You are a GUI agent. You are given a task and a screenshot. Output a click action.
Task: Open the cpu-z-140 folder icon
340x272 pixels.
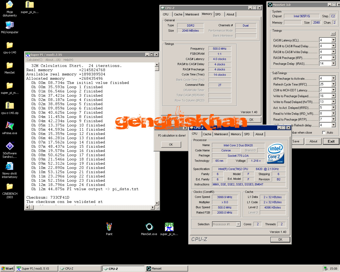pos(10,48)
